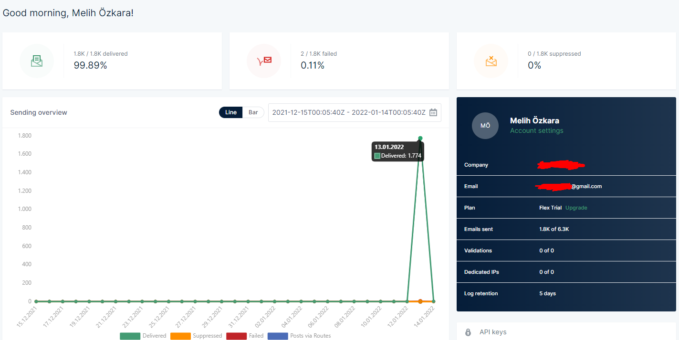Image resolution: width=679 pixels, height=340 pixels.
Task: Open the calendar date picker icon
Action: click(x=433, y=112)
